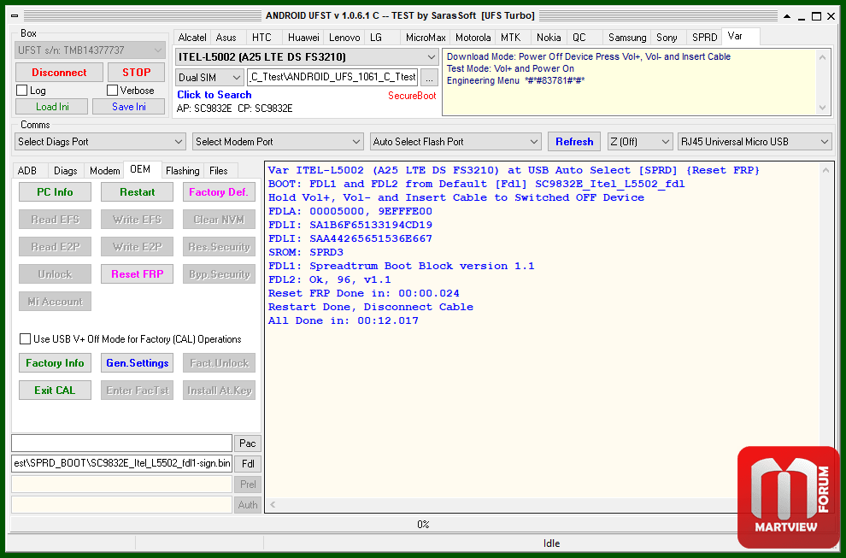This screenshot has height=558, width=846.
Task: Click the firmware path input field
Action: coord(332,77)
